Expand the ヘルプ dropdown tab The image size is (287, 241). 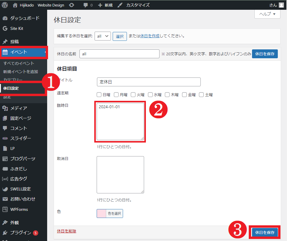click(x=267, y=14)
